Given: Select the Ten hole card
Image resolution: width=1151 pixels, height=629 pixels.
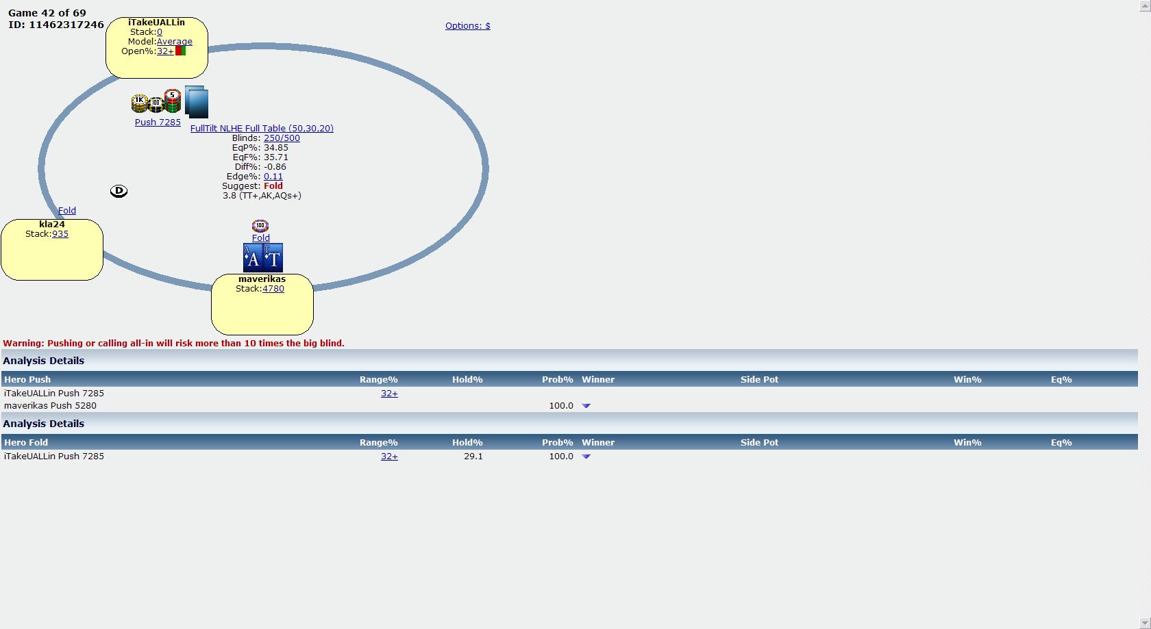Looking at the screenshot, I should pos(273,259).
